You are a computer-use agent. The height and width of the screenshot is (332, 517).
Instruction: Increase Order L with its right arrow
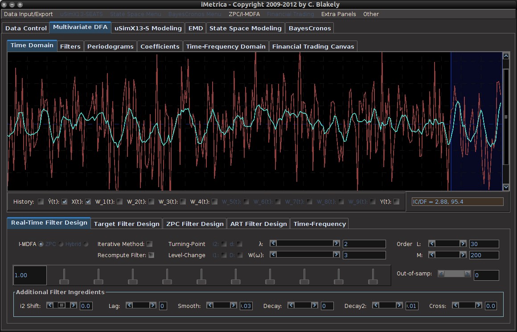[463, 243]
